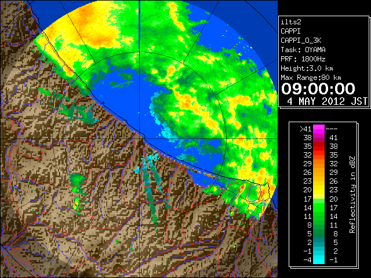Click the "Task: OYAMA" line
Screen dimensions: 371x278
pos(303,50)
